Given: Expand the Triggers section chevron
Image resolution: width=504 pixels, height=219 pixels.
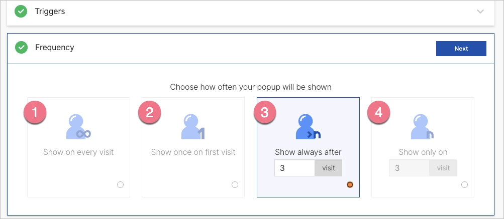Looking at the screenshot, I should 480,12.
